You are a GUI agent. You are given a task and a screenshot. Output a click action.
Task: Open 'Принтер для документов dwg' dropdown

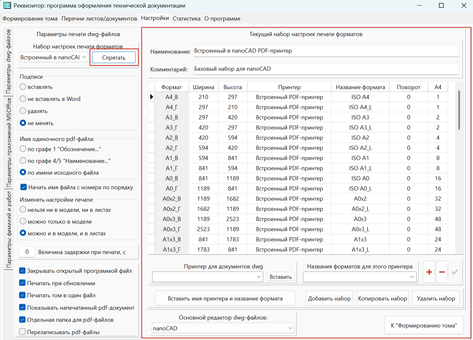pos(208,277)
